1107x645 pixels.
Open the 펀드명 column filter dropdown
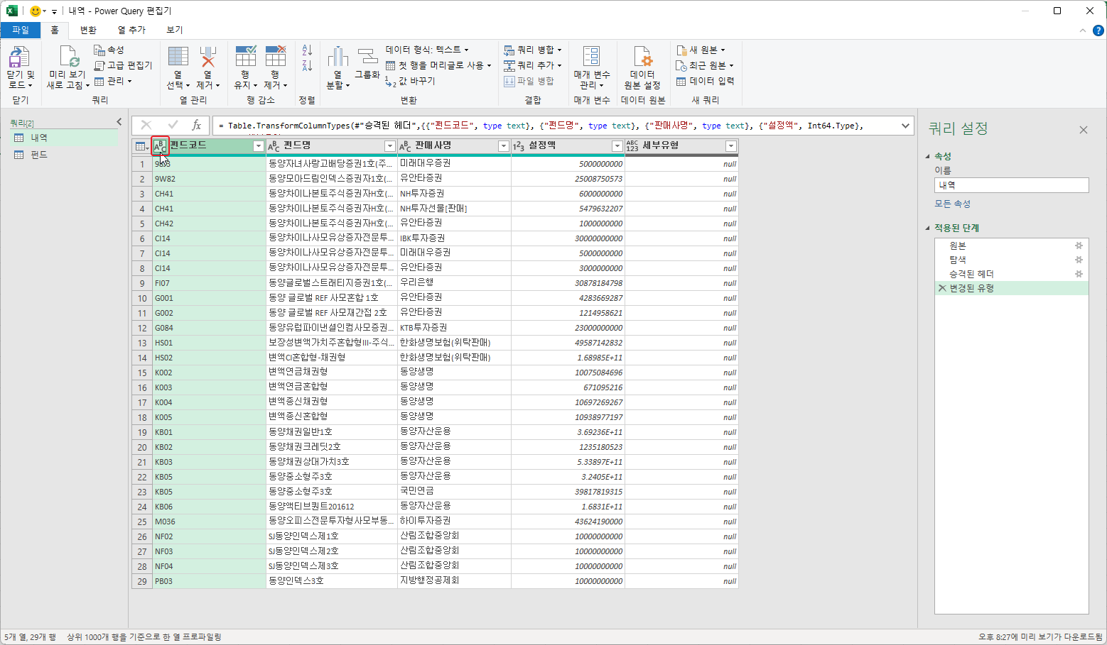tap(389, 146)
